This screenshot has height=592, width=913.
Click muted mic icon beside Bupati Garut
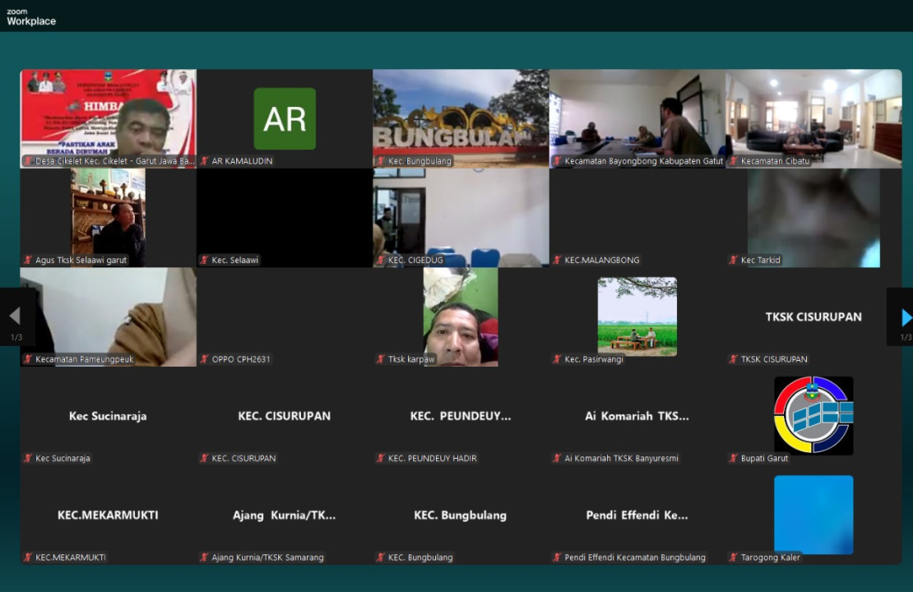(733, 458)
